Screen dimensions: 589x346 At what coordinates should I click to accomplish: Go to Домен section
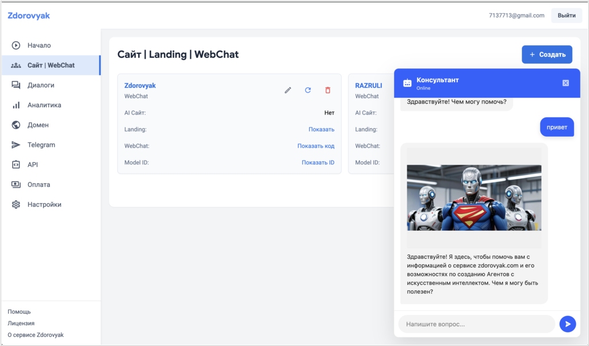[x=38, y=125]
